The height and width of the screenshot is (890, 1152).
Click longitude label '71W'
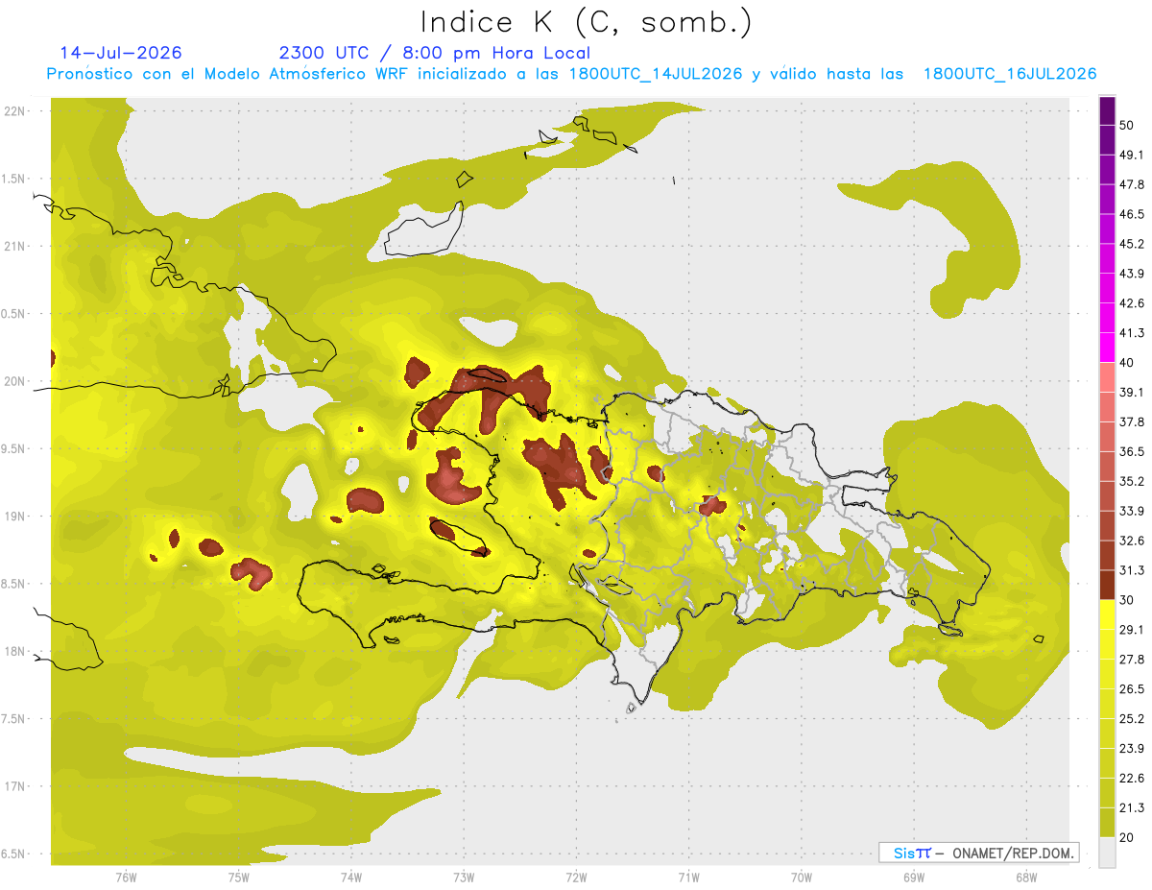(x=688, y=878)
